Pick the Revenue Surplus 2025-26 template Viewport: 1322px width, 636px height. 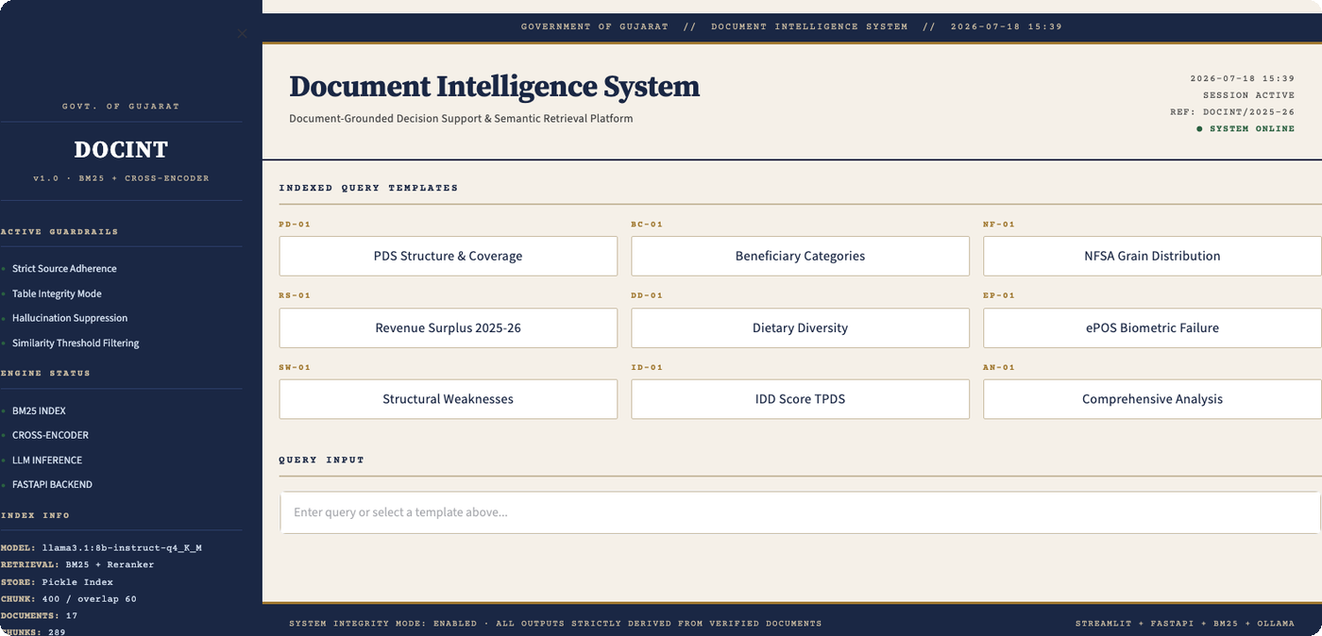pyautogui.click(x=449, y=327)
